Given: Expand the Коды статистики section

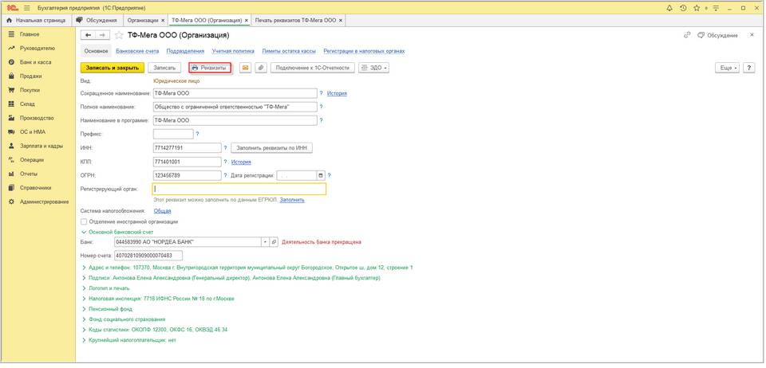Looking at the screenshot, I should tap(84, 329).
